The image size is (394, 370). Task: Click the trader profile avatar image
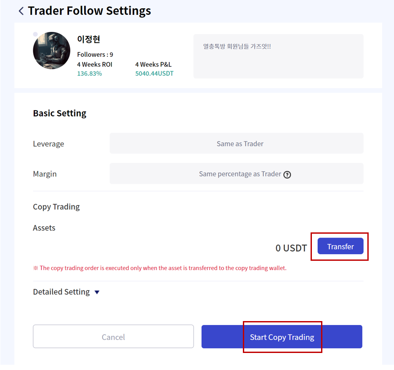point(52,51)
